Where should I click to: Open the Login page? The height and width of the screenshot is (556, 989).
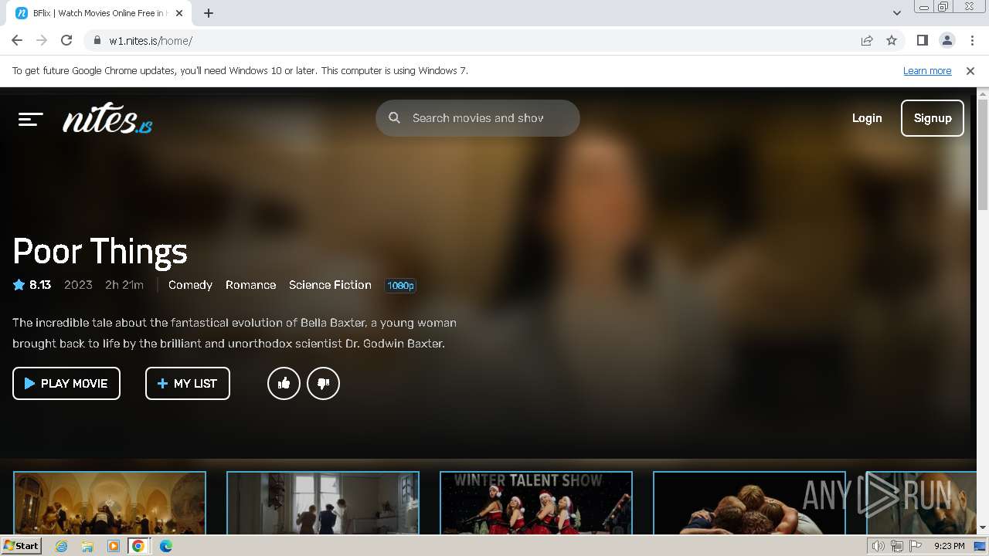coord(867,118)
